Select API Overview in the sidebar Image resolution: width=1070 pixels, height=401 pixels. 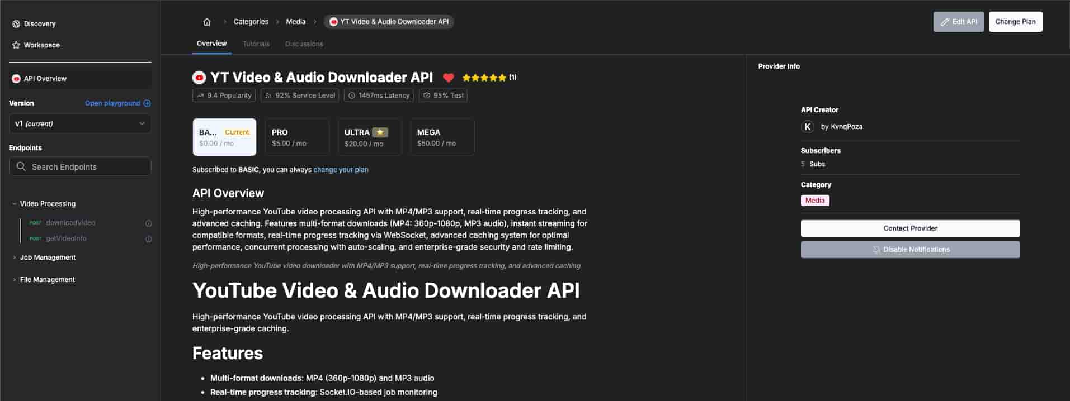(80, 79)
